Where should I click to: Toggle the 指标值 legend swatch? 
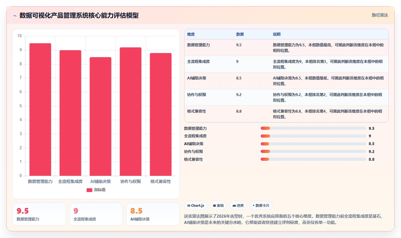pos(89,190)
